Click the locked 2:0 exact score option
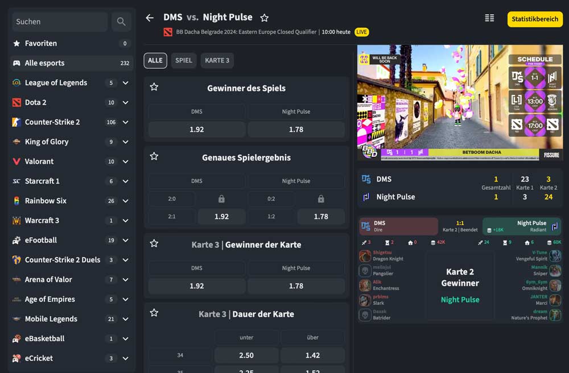The width and height of the screenshot is (569, 373). coord(221,199)
